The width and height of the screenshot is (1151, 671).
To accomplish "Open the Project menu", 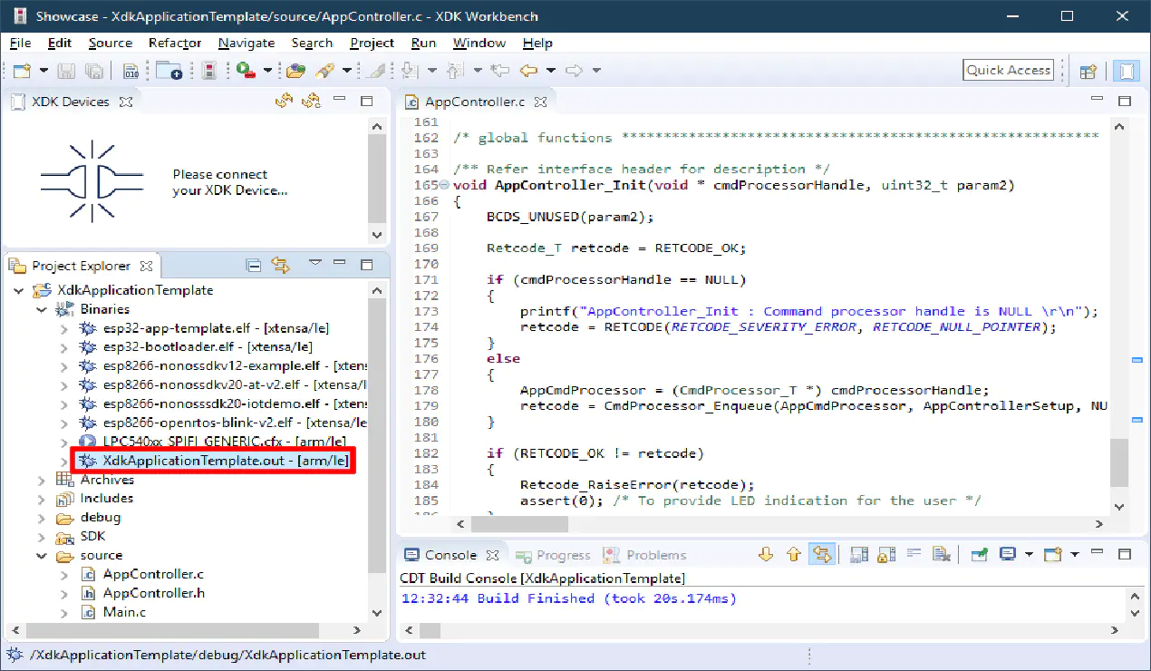I will [372, 43].
